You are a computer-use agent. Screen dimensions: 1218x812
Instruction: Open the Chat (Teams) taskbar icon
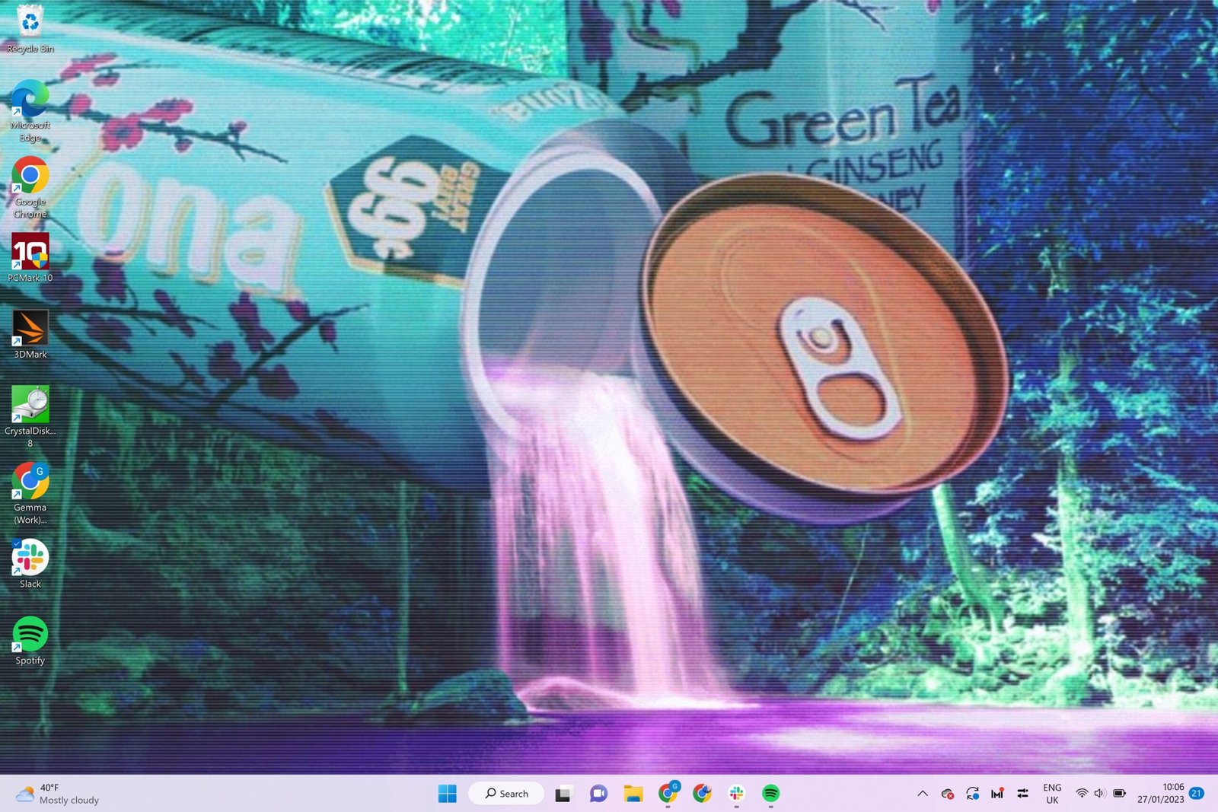598,794
